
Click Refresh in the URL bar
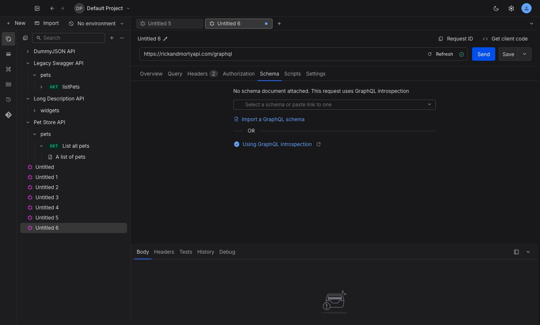tap(440, 54)
